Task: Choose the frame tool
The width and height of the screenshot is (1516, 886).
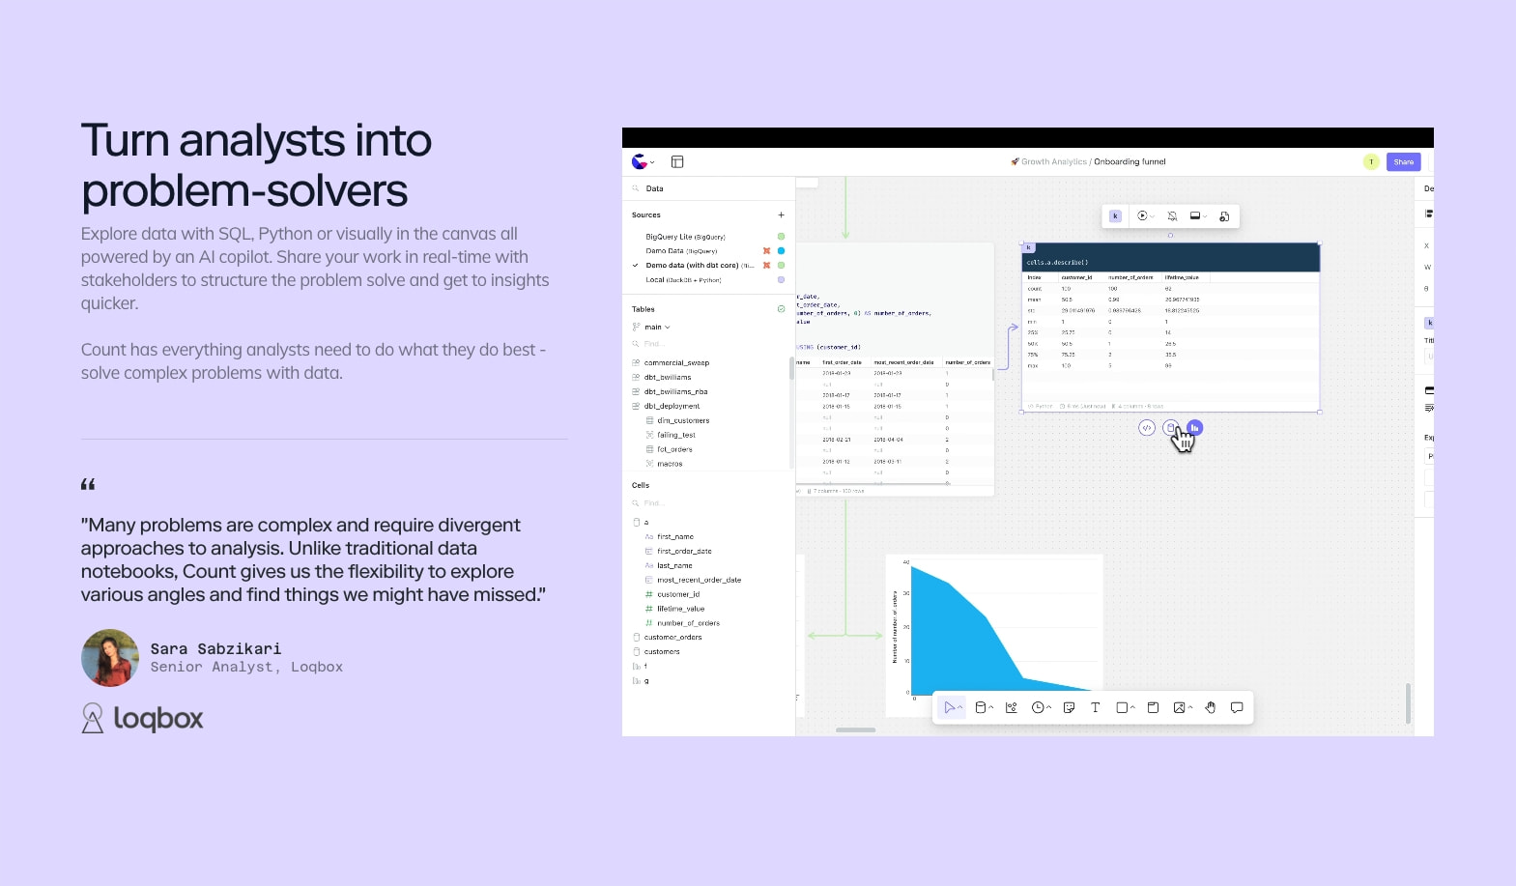Action: (1153, 708)
